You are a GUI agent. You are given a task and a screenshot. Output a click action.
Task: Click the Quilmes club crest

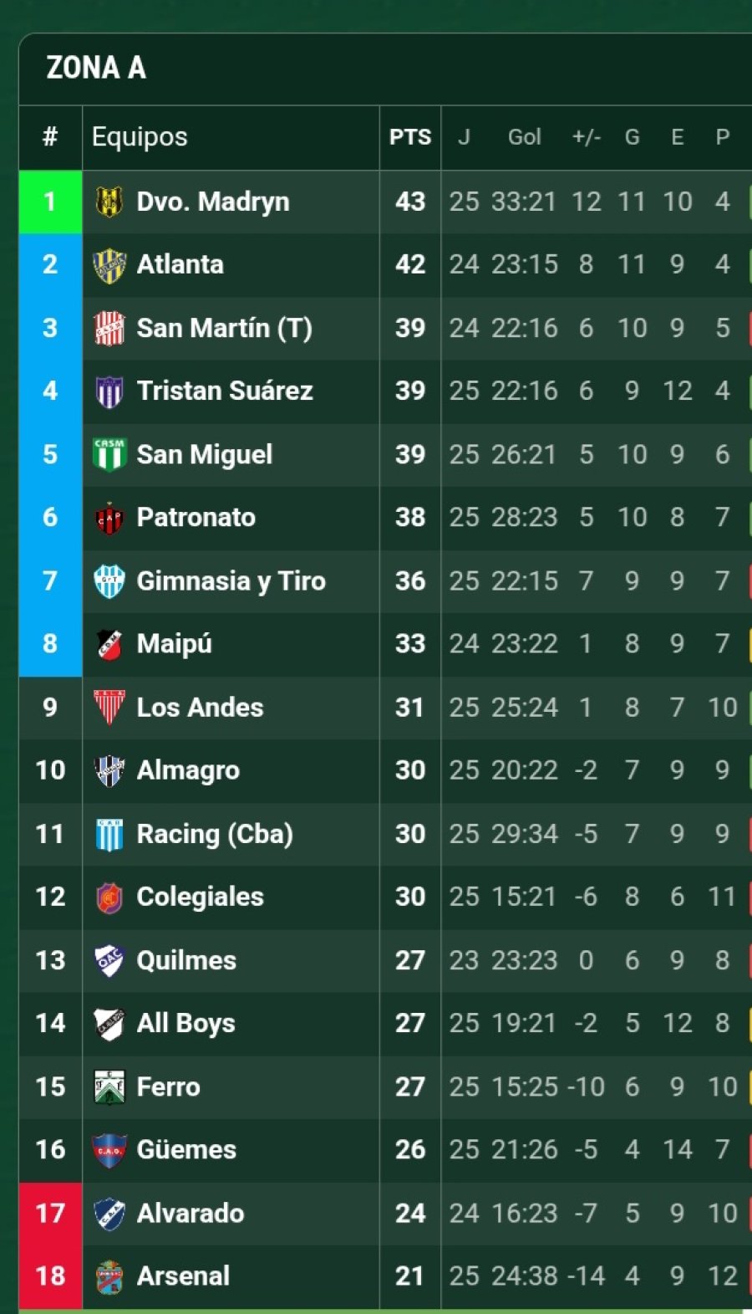(109, 960)
